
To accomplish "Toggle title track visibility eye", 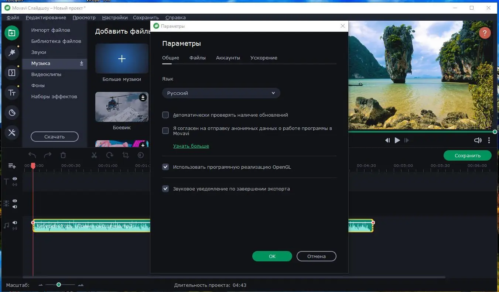I will [15, 179].
